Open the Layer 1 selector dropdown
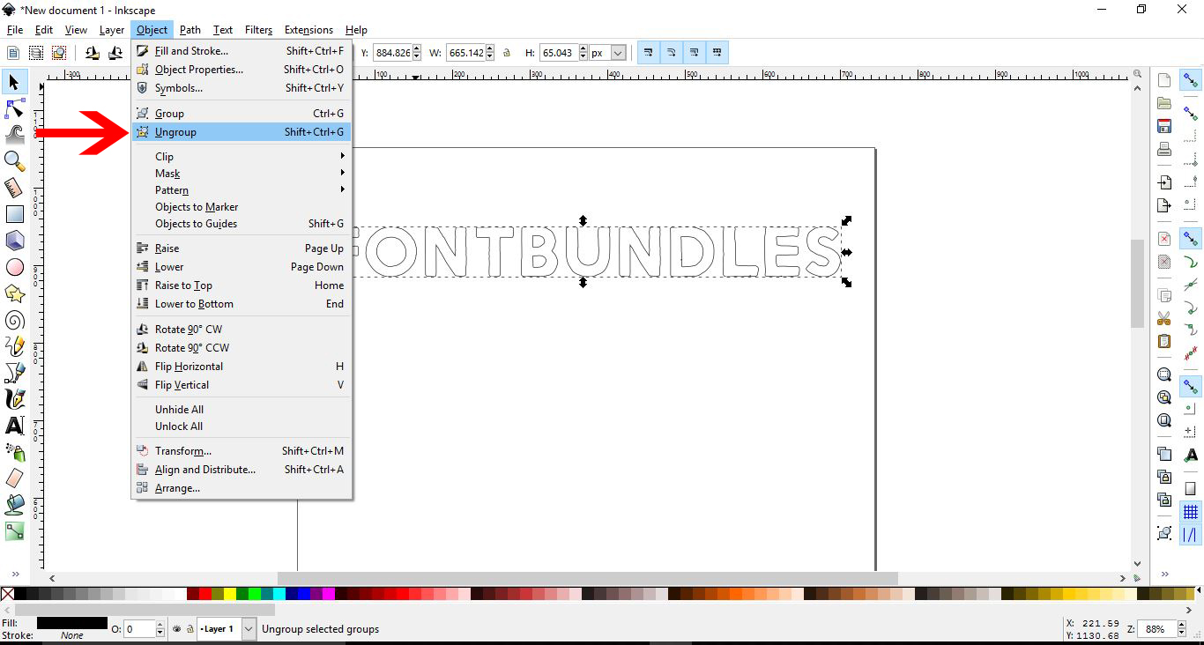 click(x=249, y=629)
